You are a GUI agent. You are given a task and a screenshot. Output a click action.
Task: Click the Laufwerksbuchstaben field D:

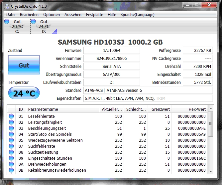pyautogui.click(x=112, y=83)
